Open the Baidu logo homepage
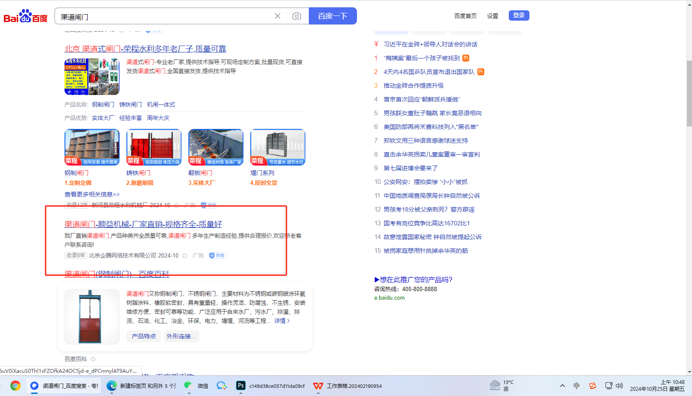The image size is (692, 396). point(25,16)
